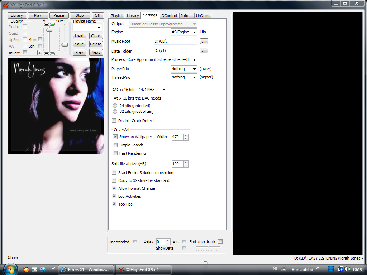Click the show desktop quick-launch icon
367x275 pixels.
click(34, 269)
